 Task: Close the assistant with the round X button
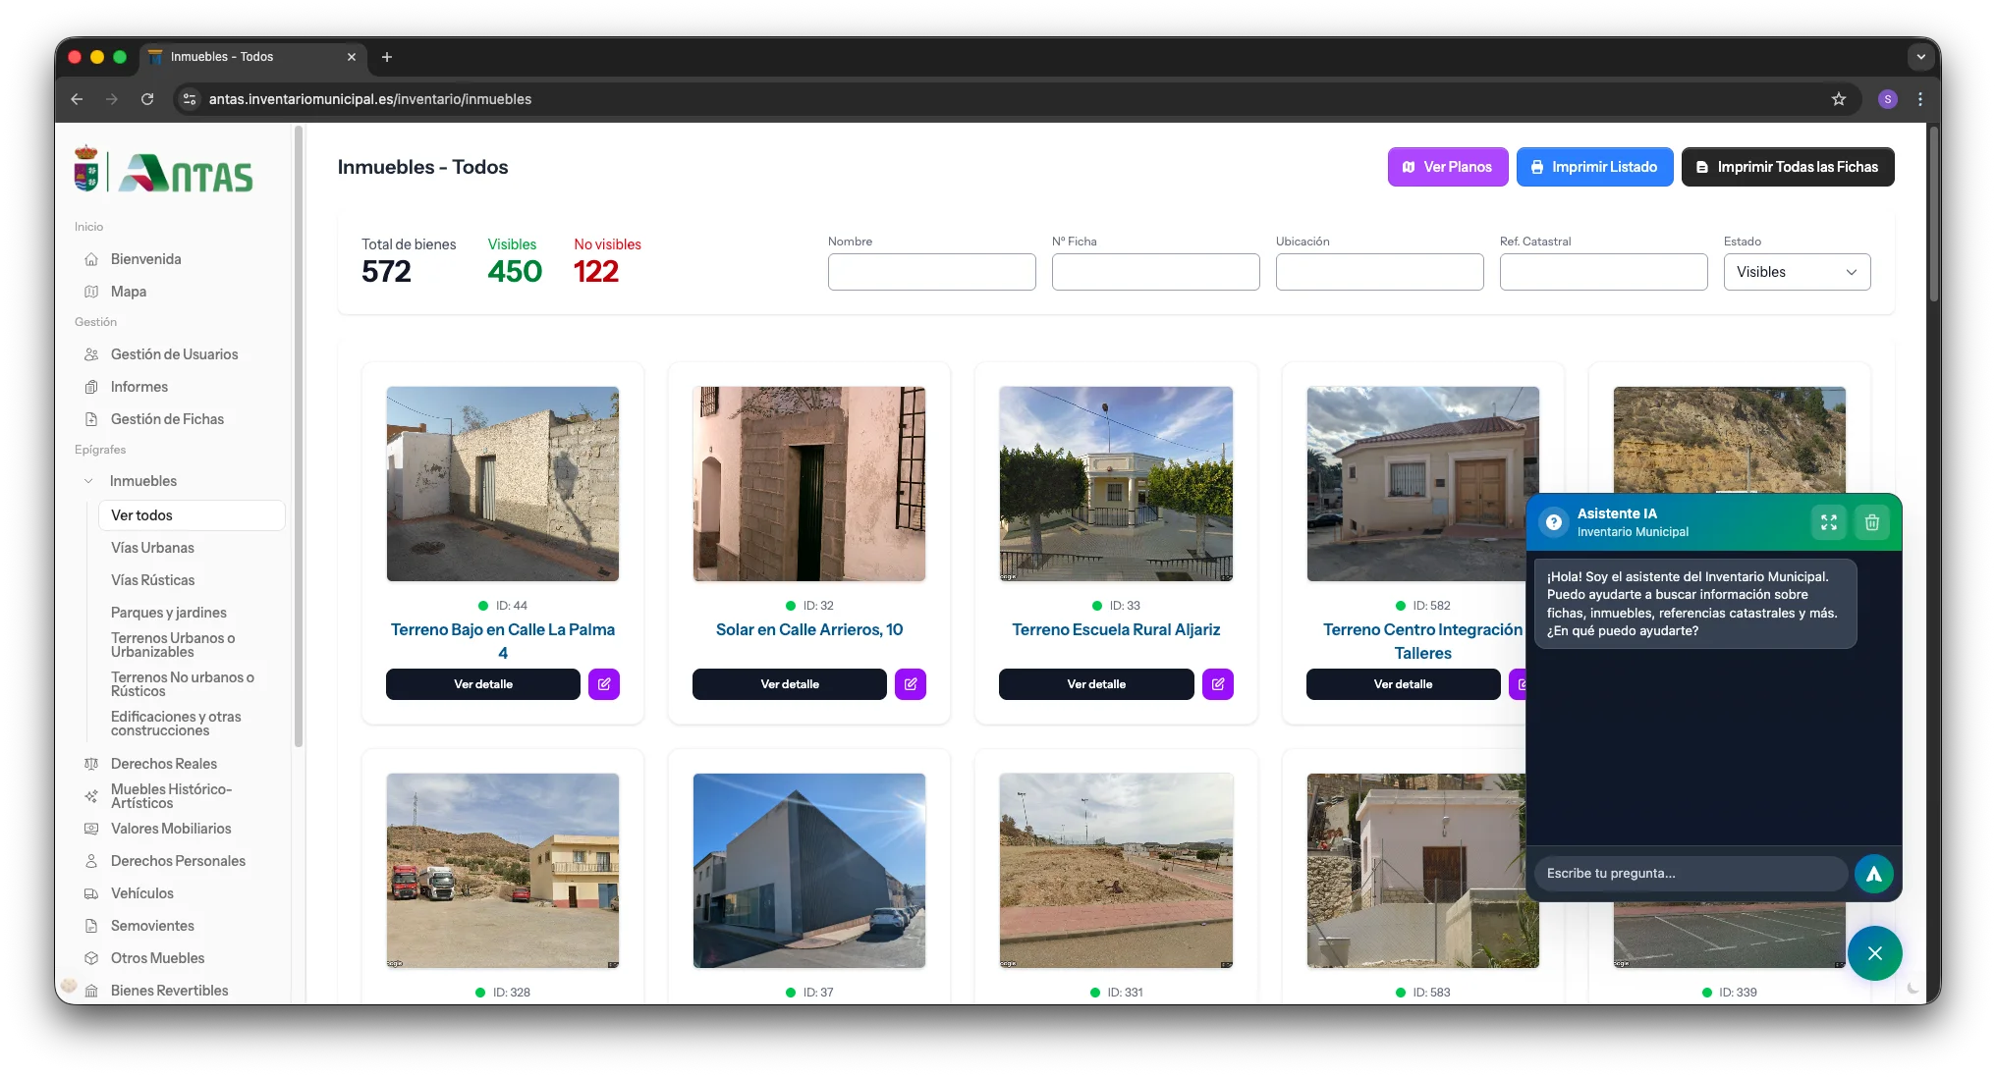[x=1874, y=953]
